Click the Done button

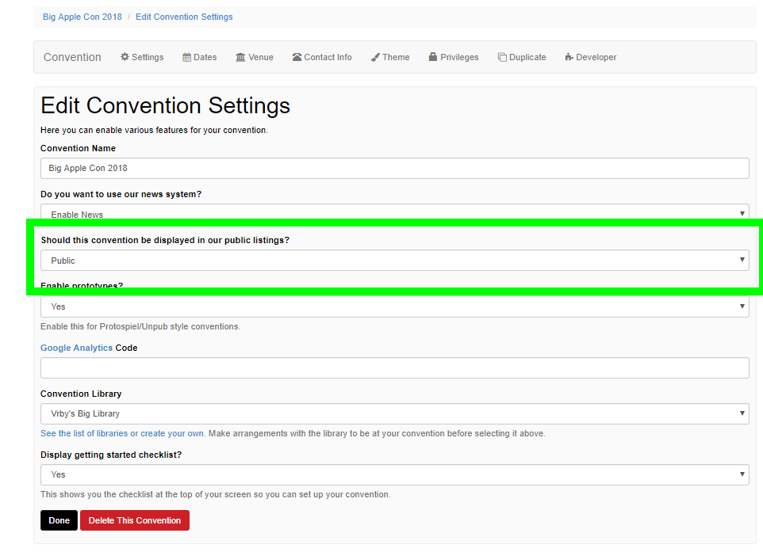tap(59, 520)
